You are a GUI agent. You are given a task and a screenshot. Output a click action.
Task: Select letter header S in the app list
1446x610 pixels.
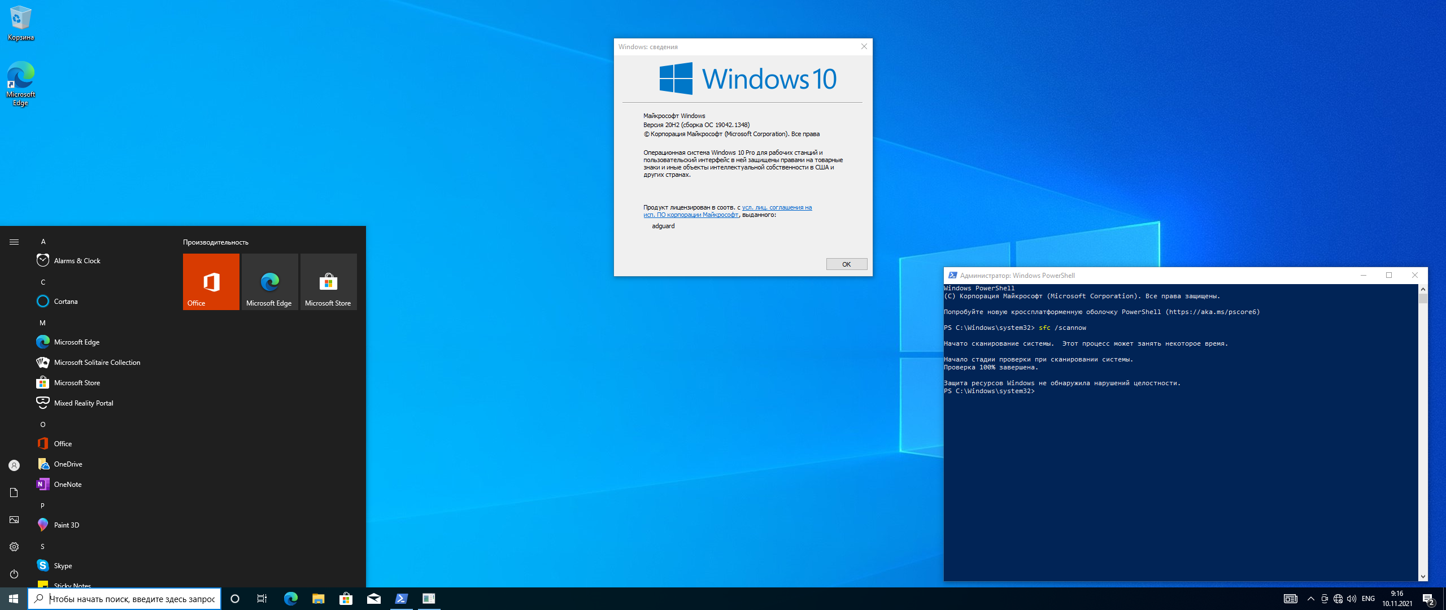click(x=42, y=546)
